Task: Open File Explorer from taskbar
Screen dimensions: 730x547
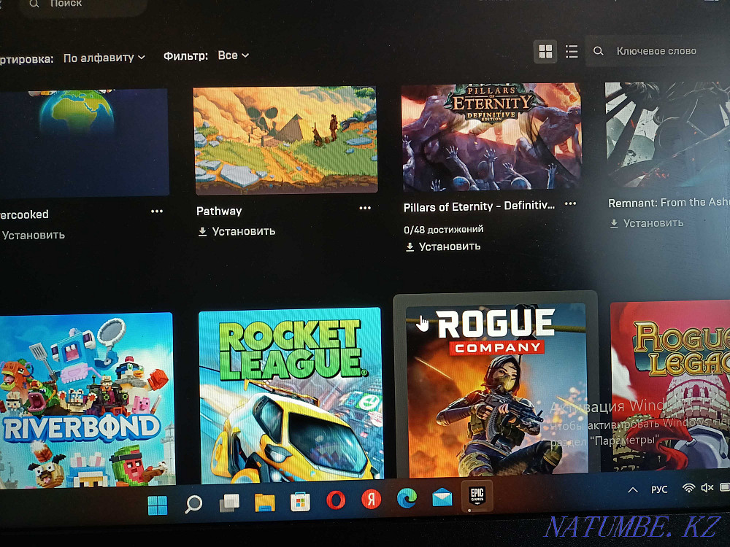Action: pos(264,503)
